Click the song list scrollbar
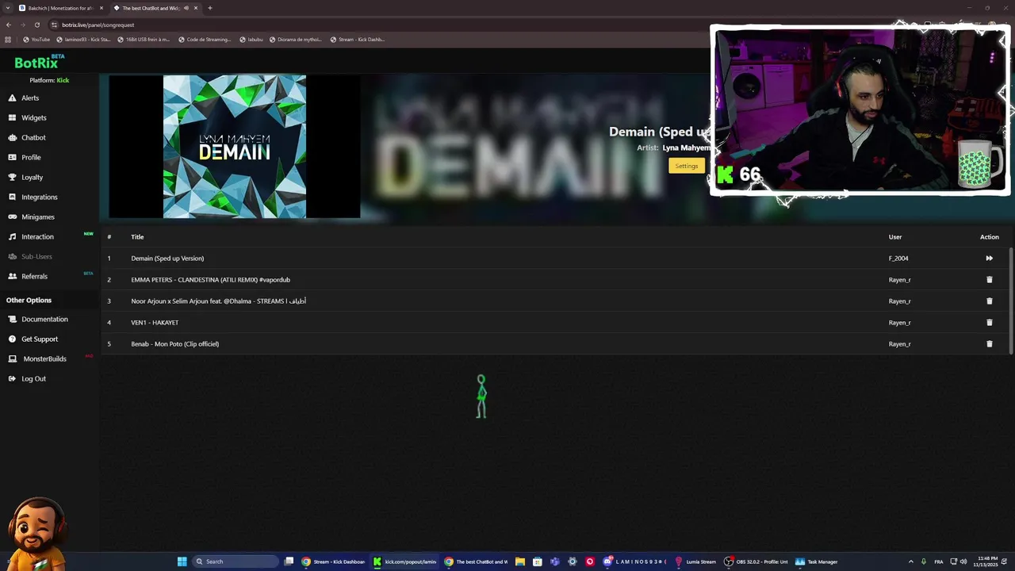This screenshot has height=571, width=1015. coord(1011,301)
